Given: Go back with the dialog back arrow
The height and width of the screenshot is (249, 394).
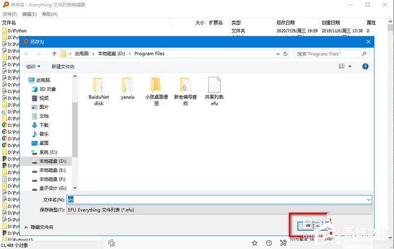Looking at the screenshot, I should [x=27, y=54].
